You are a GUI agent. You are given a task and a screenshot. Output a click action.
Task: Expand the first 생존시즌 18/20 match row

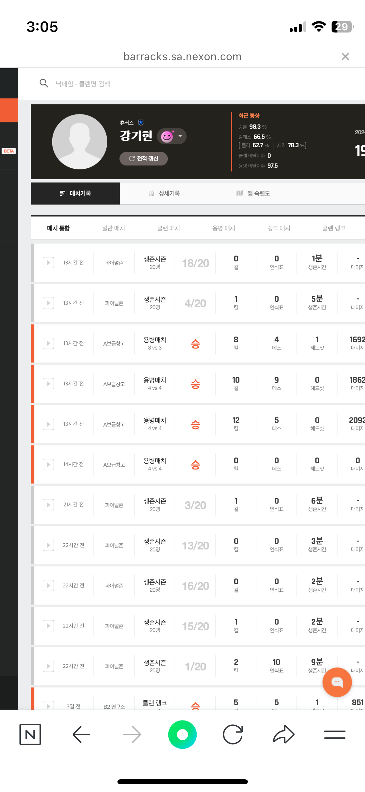pyautogui.click(x=48, y=262)
